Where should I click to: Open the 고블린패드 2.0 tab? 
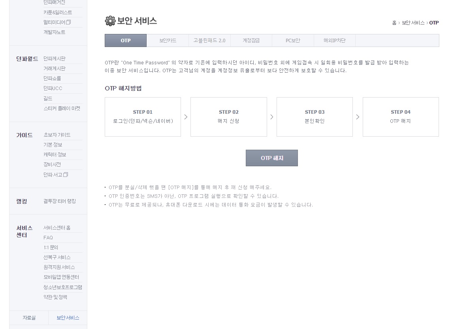pyautogui.click(x=209, y=41)
